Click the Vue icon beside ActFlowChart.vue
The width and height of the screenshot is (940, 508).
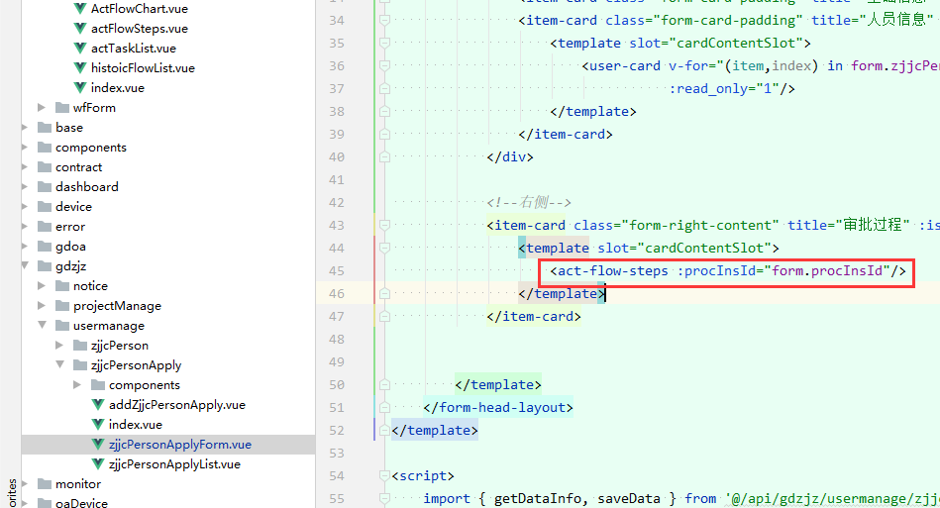[x=80, y=9]
